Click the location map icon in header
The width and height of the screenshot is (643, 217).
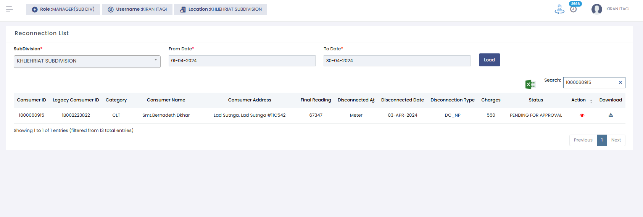tap(559, 9)
